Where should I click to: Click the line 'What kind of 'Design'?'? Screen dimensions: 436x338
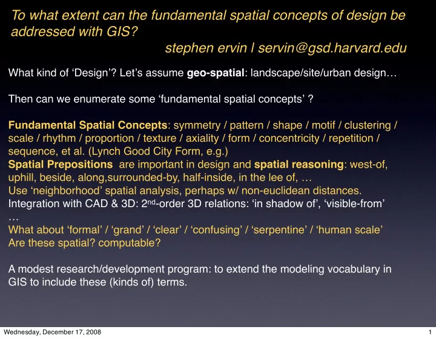point(202,73)
